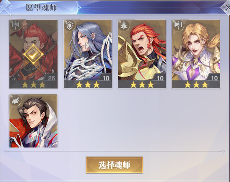
Task: Click the hammer emblem beside the 愿望魂师 title
Action: pos(6,7)
